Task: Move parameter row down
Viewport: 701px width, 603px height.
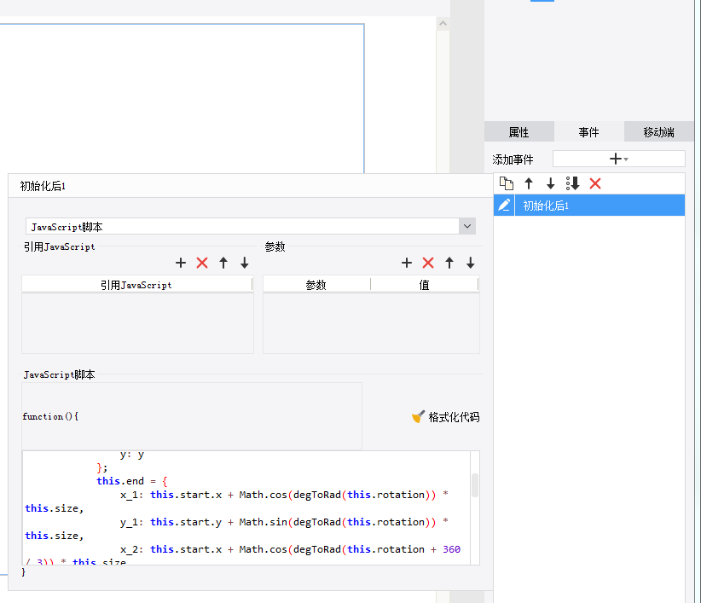Action: coord(470,263)
